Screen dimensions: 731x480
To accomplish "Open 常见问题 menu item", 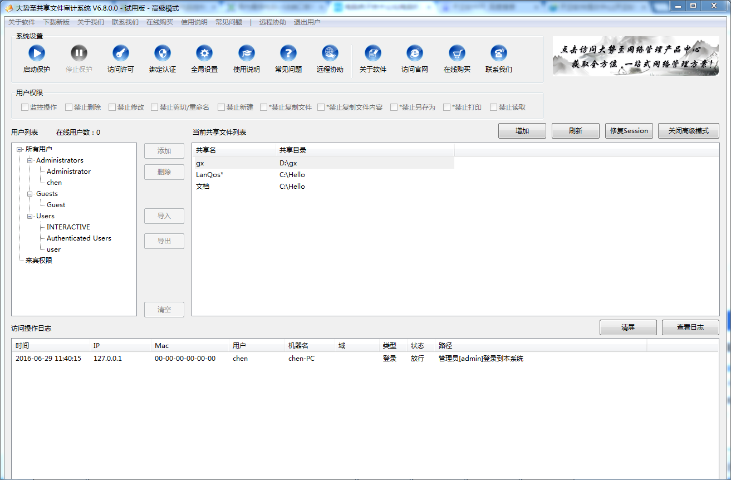I will tap(229, 22).
